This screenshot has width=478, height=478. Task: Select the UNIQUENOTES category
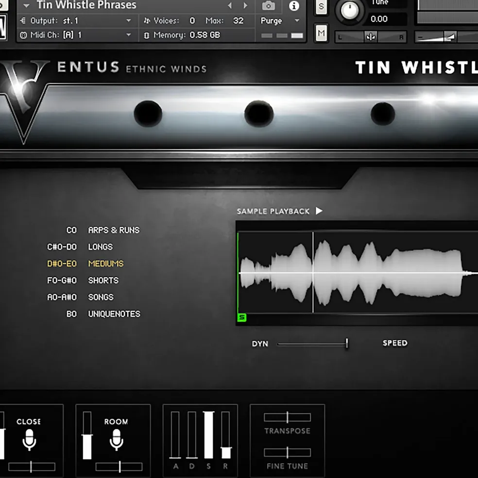pyautogui.click(x=114, y=313)
